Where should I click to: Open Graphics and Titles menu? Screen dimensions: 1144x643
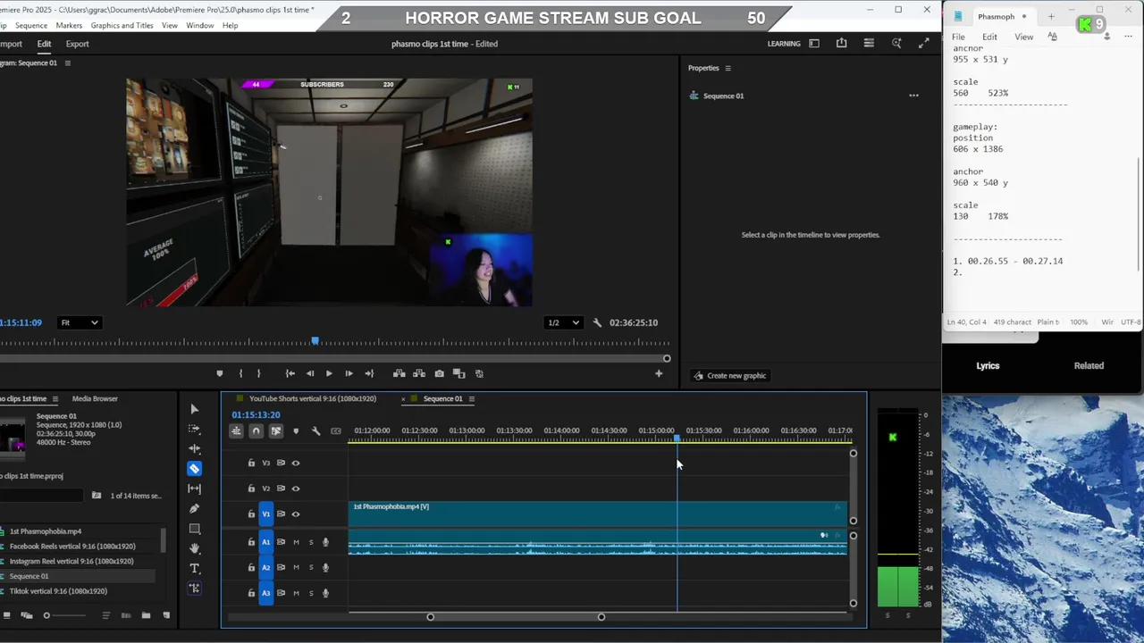tap(122, 25)
